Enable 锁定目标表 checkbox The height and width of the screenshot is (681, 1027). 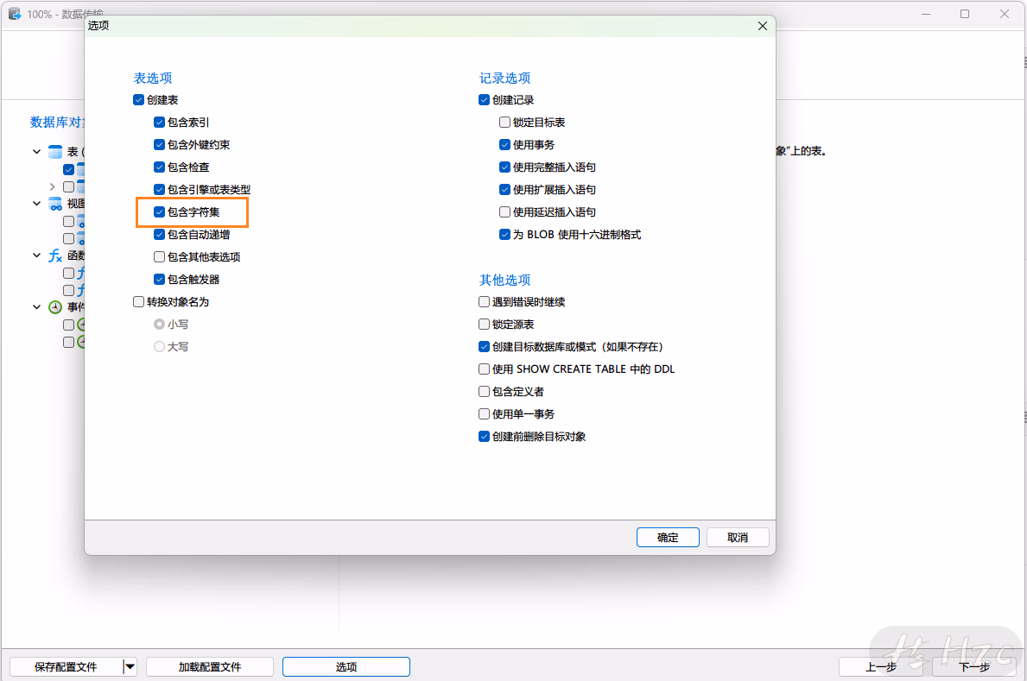(504, 123)
